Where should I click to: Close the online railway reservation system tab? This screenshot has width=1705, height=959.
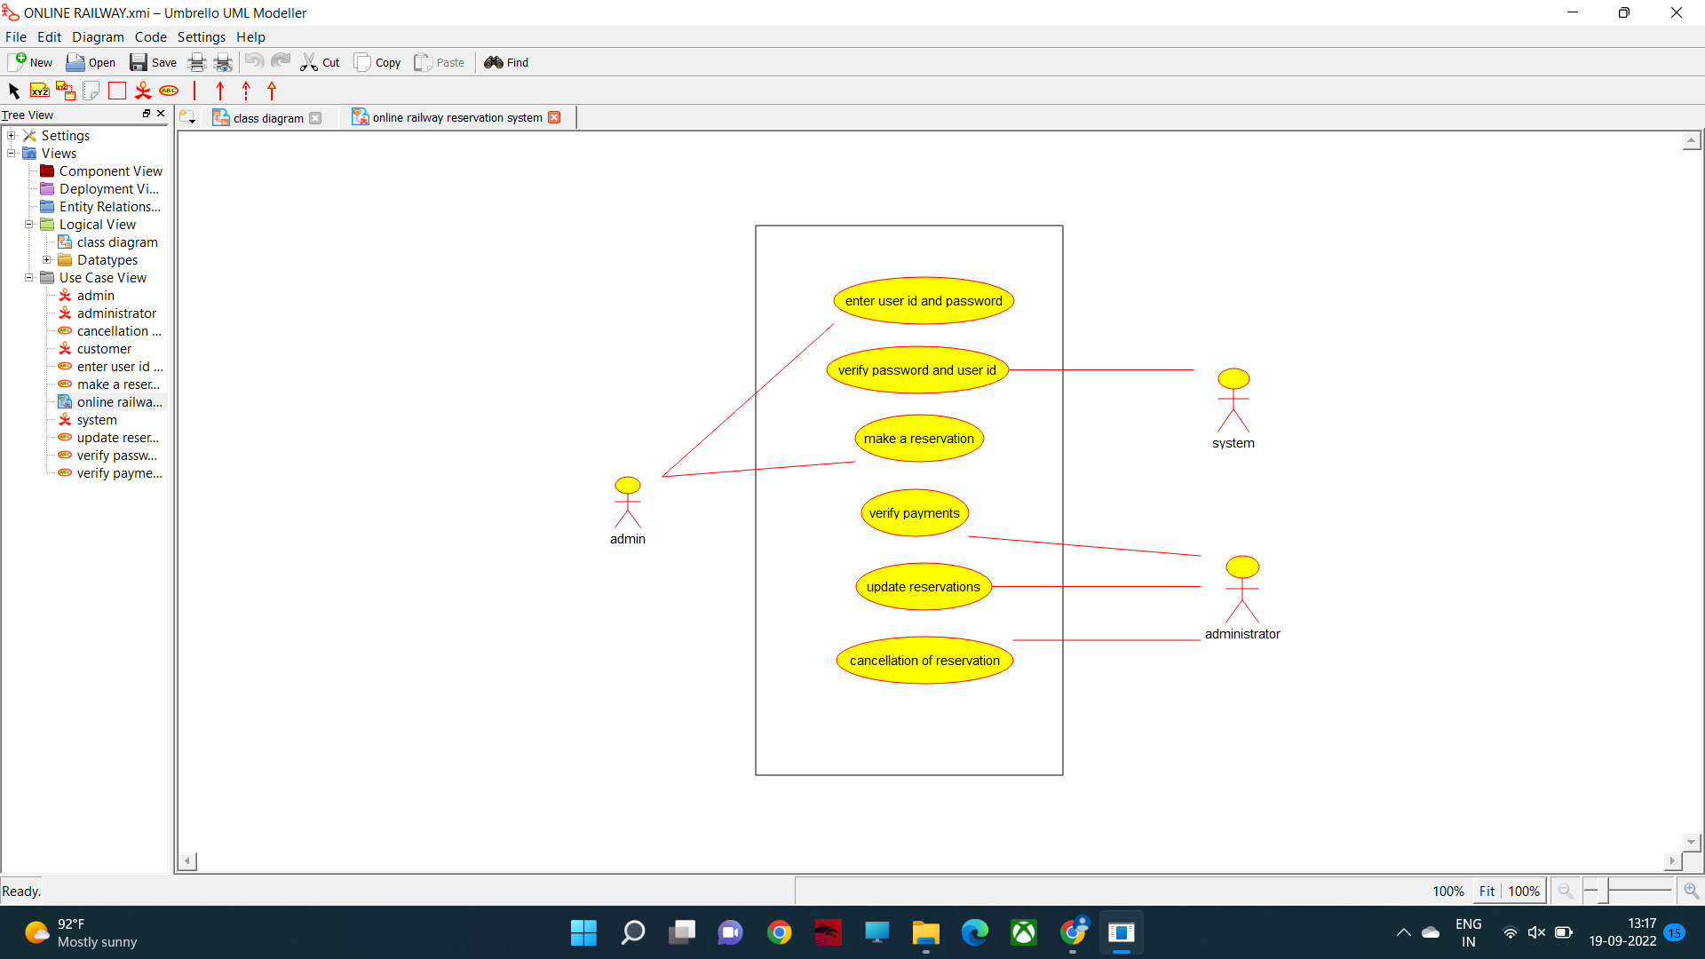[x=554, y=117]
